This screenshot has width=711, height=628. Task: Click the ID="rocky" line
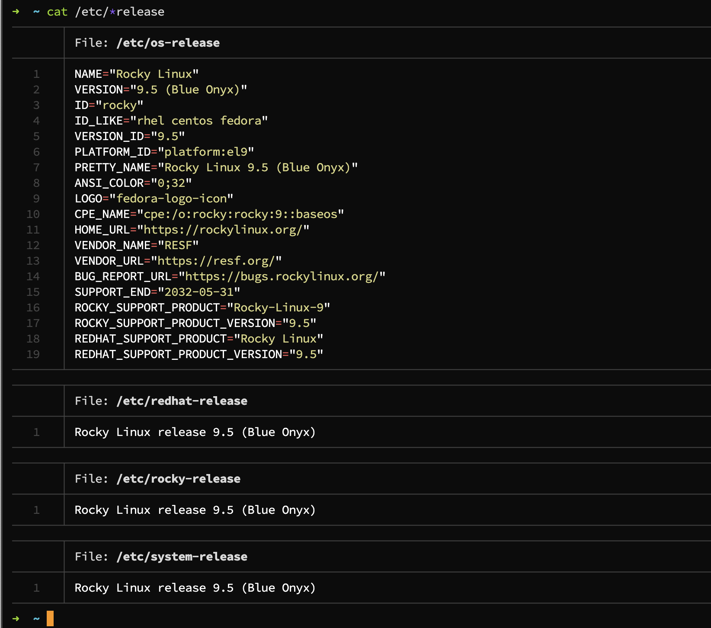(x=109, y=105)
